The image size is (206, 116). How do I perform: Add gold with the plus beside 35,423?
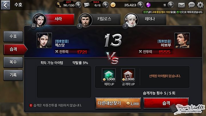[x=140, y=5]
